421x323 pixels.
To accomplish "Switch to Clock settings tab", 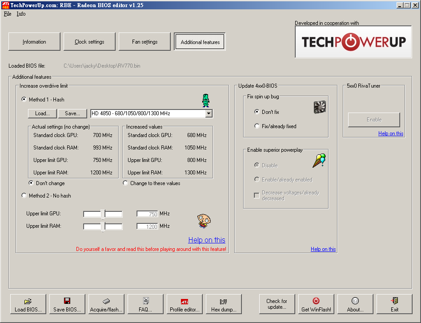I will (x=89, y=42).
